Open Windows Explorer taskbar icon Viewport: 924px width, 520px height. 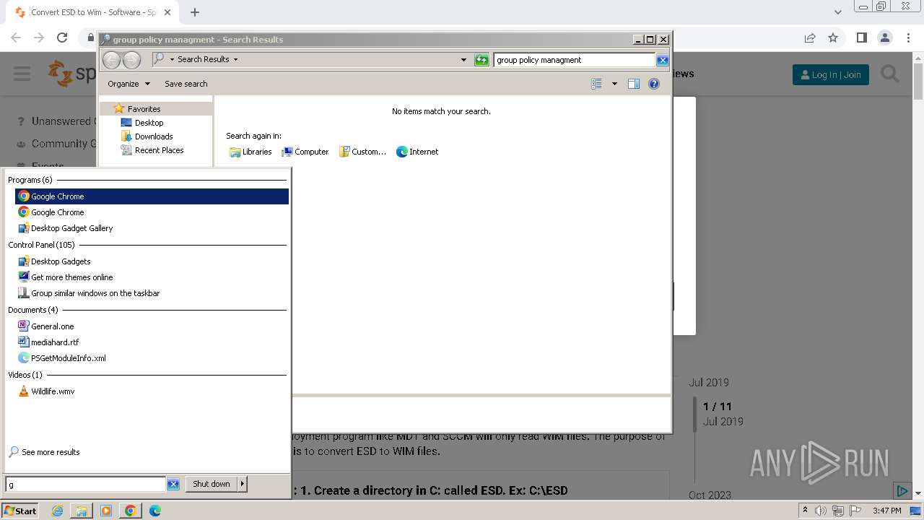point(82,511)
